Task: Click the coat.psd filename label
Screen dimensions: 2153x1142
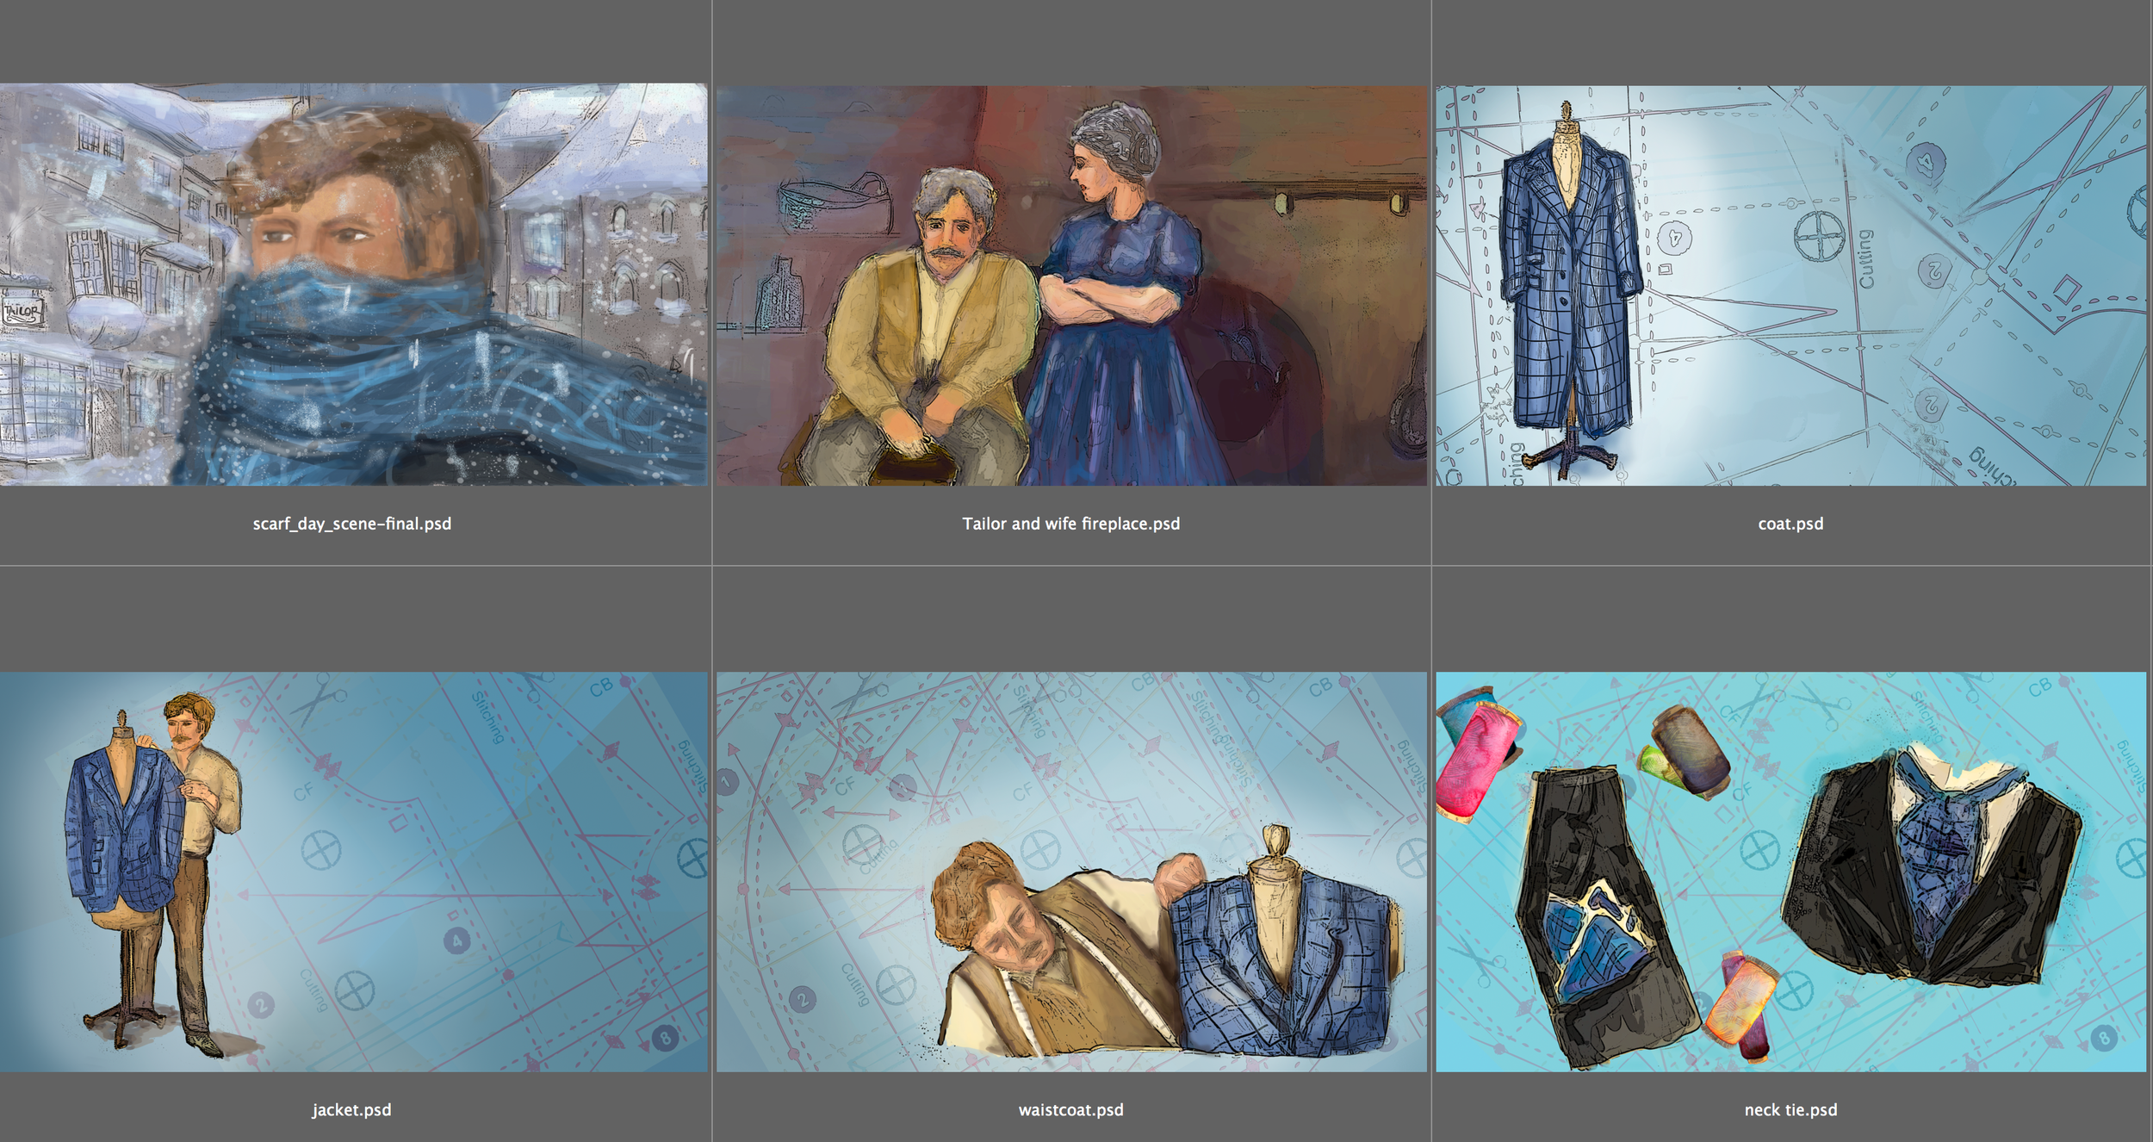Action: point(1790,524)
